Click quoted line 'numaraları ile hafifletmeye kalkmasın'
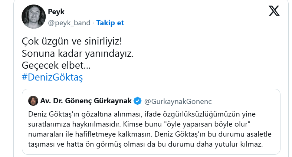This screenshot has height=157, width=292. coord(90,134)
